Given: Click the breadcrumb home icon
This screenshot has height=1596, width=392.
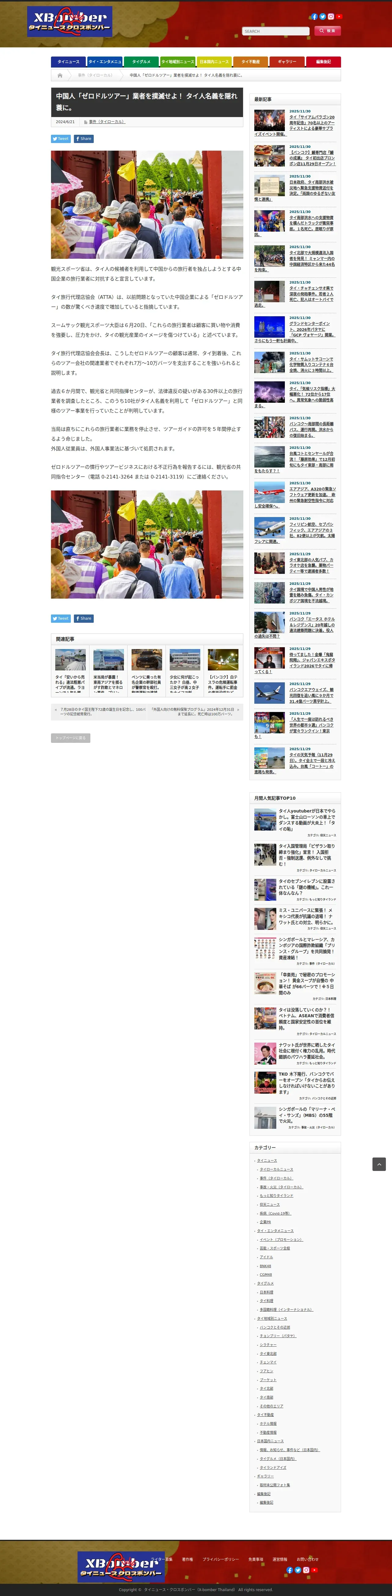Looking at the screenshot, I should point(60,75).
